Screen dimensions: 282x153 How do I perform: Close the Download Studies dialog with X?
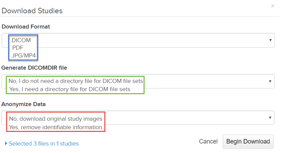pyautogui.click(x=272, y=6)
